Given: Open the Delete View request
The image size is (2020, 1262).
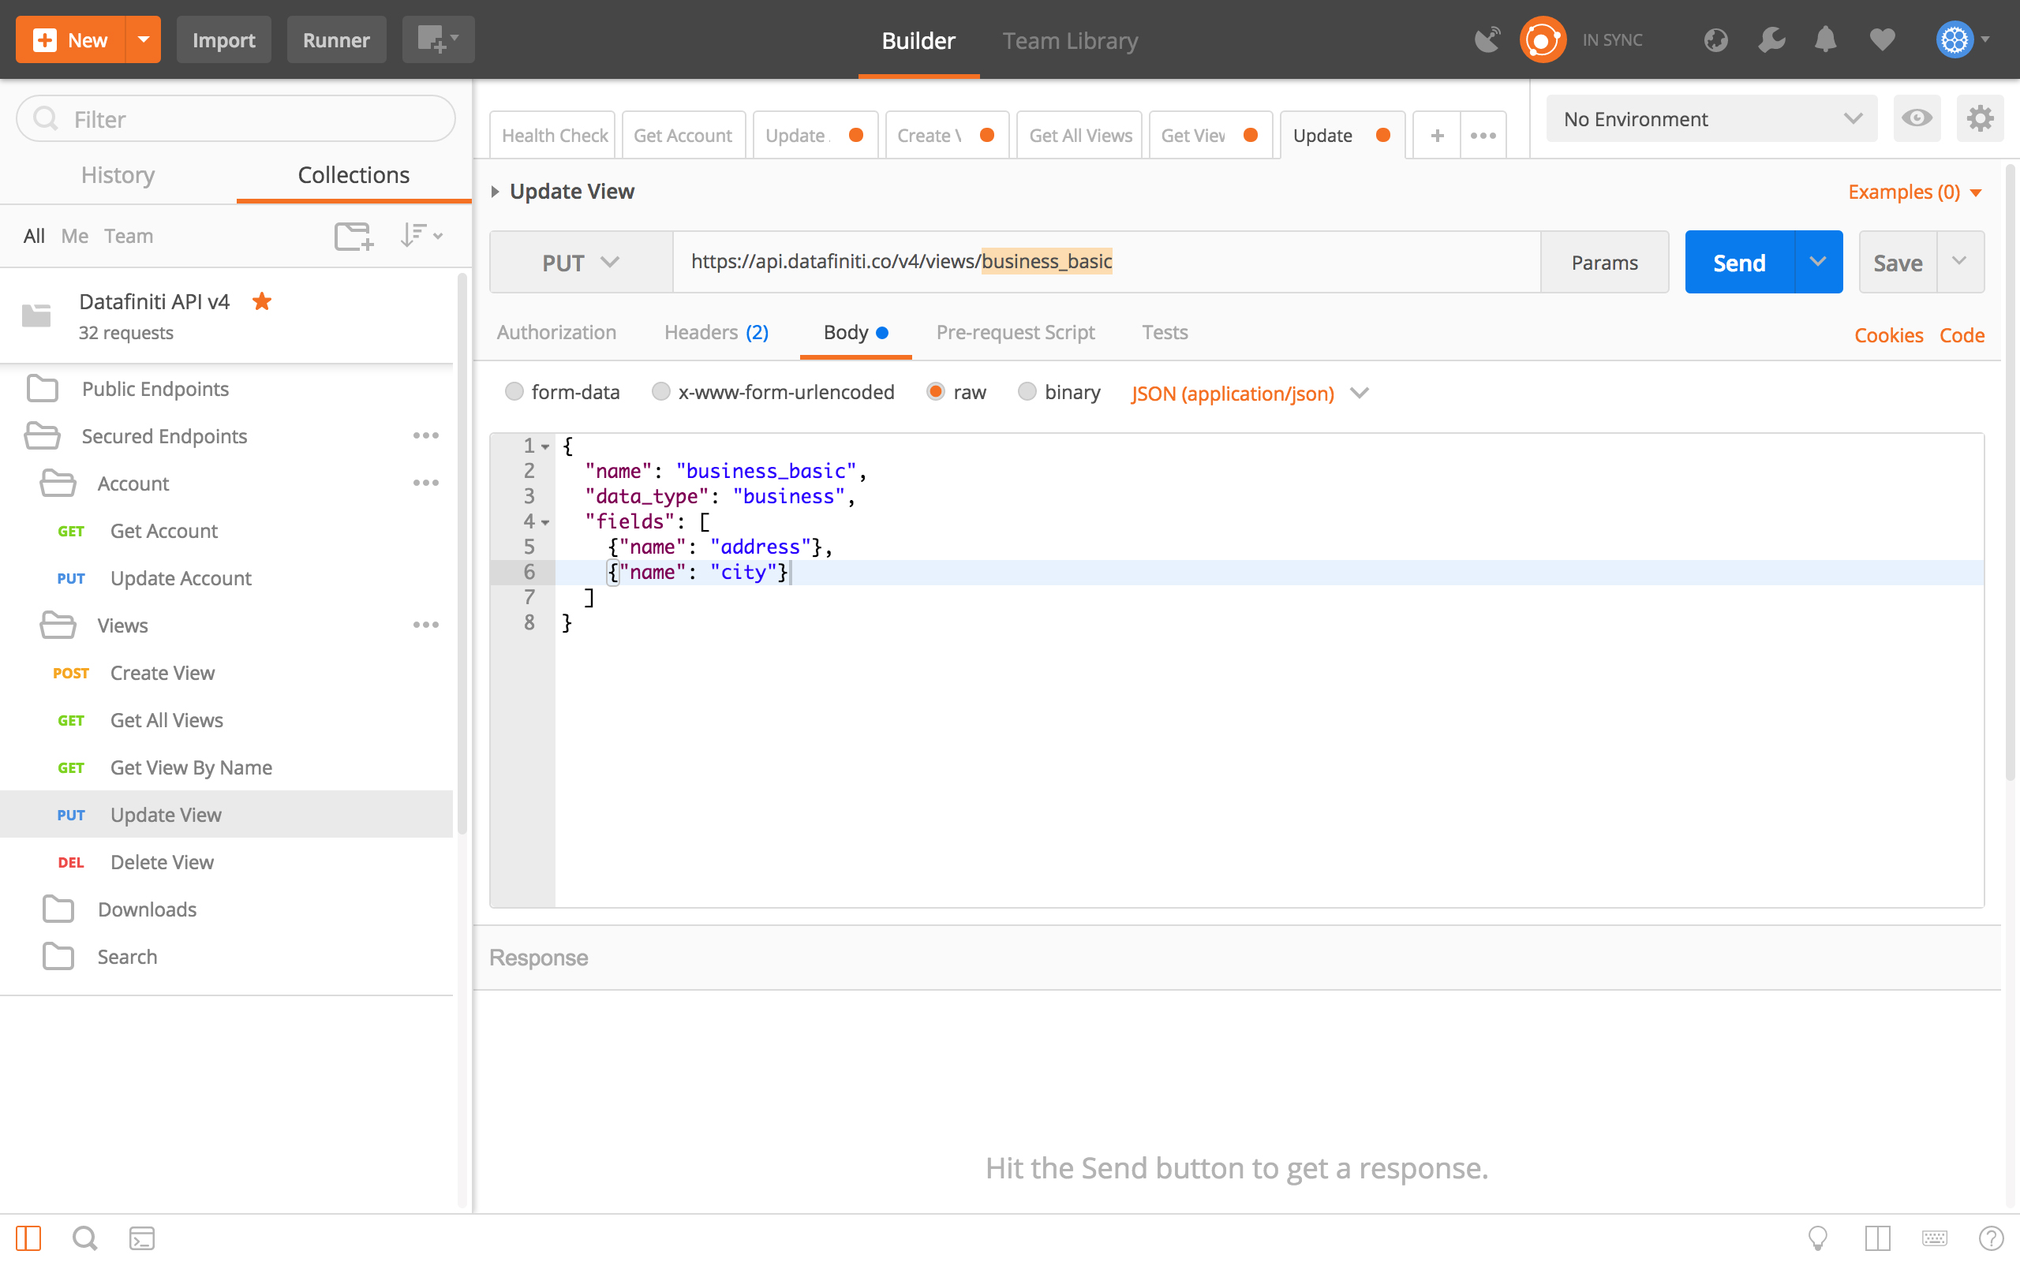Looking at the screenshot, I should [x=226, y=862].
